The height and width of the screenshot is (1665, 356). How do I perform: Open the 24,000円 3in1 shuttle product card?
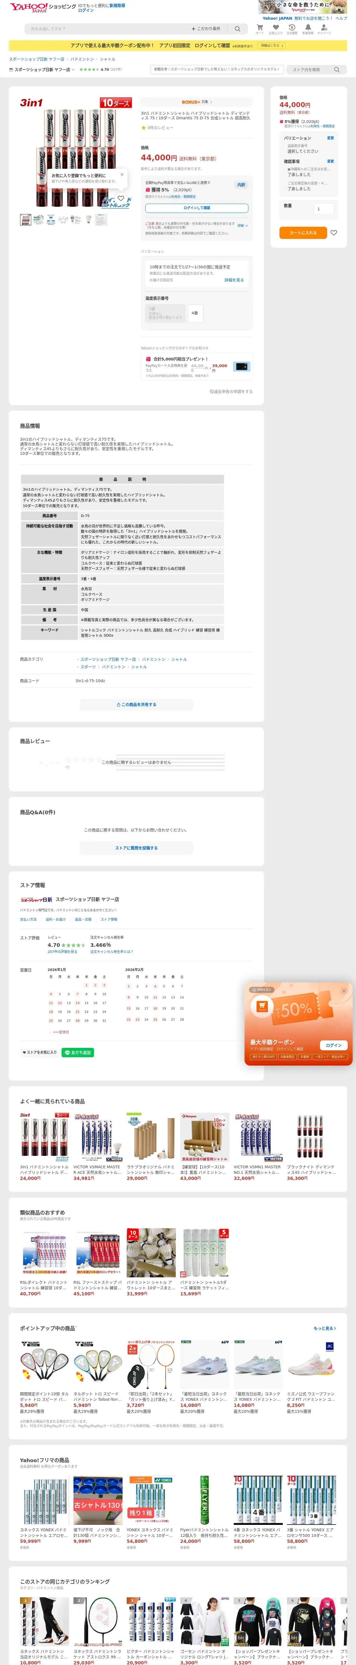[45, 1147]
